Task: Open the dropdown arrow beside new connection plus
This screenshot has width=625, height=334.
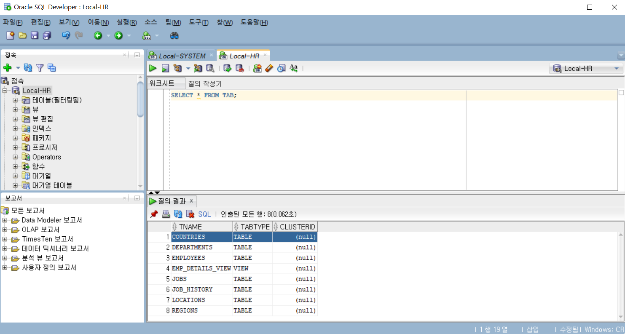Action: [18, 68]
